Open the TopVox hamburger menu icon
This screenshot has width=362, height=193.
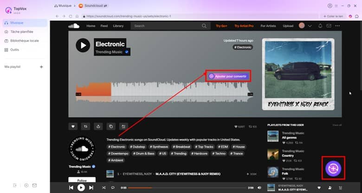(x=336, y=6)
